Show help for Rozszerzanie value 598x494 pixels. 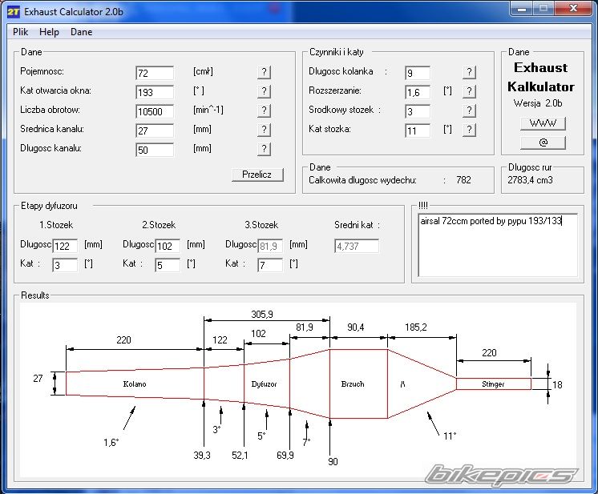pyautogui.click(x=469, y=91)
